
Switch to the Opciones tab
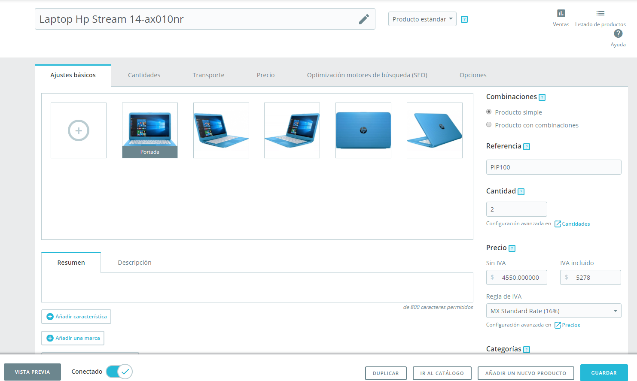tap(473, 76)
